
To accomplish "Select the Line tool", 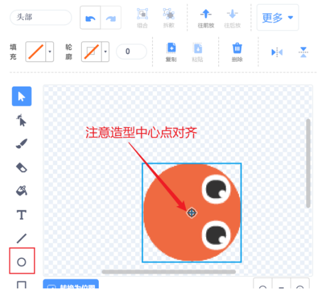I will click(21, 238).
